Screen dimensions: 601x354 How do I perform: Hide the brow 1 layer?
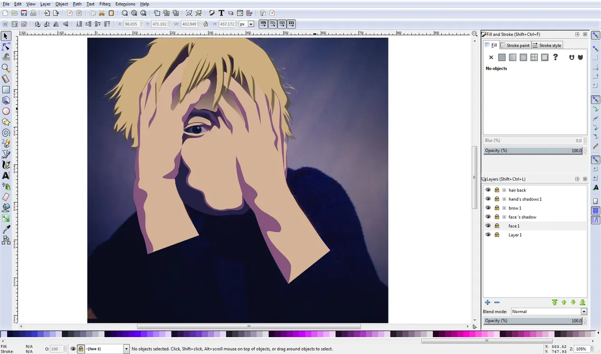click(488, 208)
